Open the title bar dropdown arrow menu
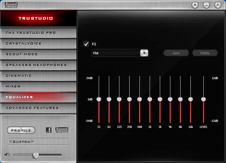The image size is (226, 163). point(195,5)
